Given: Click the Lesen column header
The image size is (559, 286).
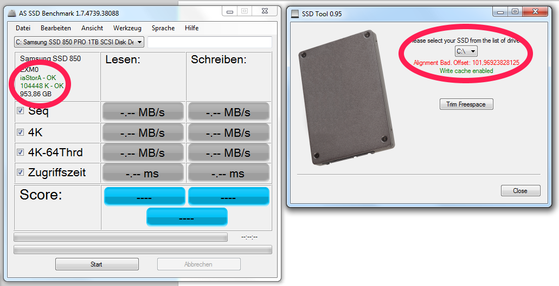Looking at the screenshot, I should coord(123,59).
